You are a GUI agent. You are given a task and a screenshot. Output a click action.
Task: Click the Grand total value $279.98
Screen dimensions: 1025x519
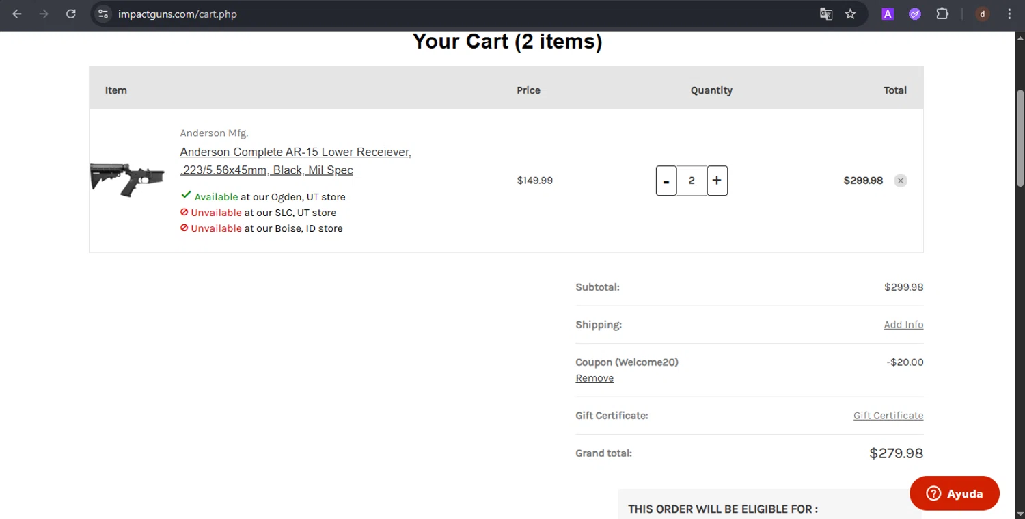click(x=896, y=453)
